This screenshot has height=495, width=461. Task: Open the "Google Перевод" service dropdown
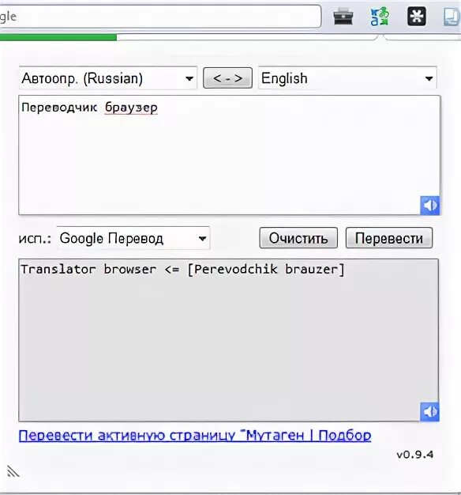133,238
